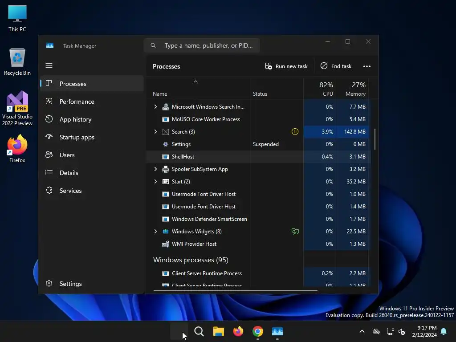The width and height of the screenshot is (456, 342).
Task: Click the Start button under the cursor in taskbar
Action: pos(179,331)
